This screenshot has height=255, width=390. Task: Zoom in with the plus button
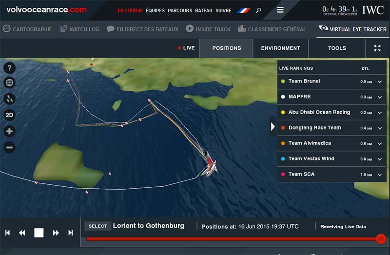9,131
